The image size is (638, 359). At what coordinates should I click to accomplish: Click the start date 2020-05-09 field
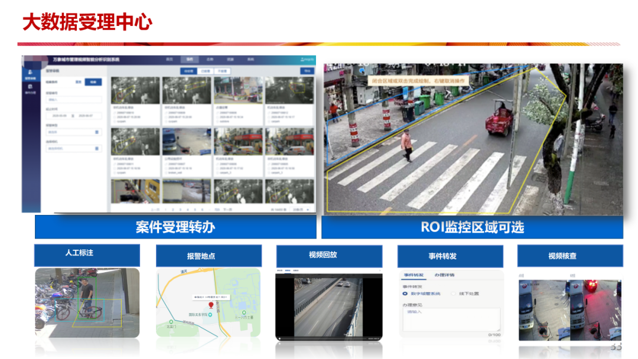[x=60, y=116]
